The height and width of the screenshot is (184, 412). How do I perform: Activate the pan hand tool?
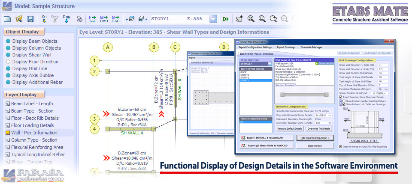click(239, 19)
